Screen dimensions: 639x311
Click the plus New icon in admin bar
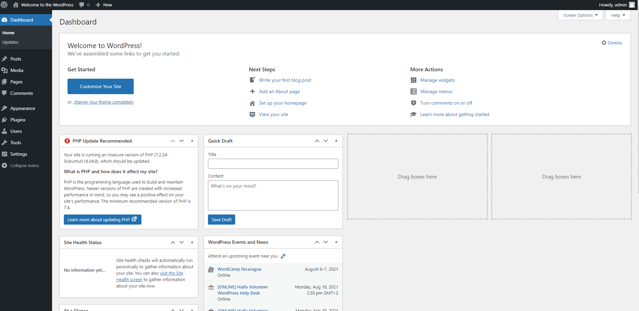[98, 5]
